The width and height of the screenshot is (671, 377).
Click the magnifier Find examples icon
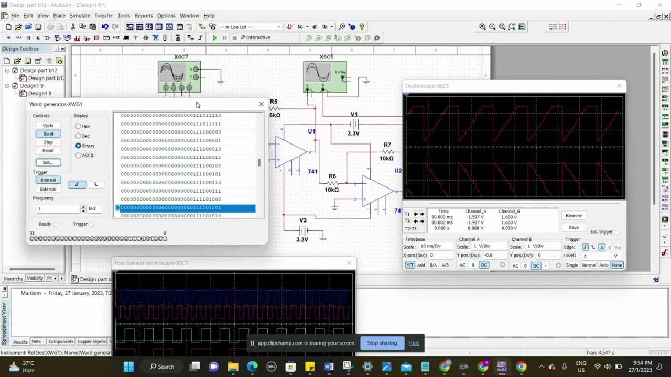[342, 27]
